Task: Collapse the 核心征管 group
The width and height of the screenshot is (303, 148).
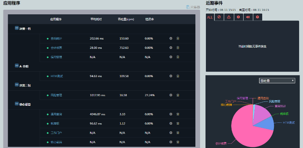Action: [17, 104]
